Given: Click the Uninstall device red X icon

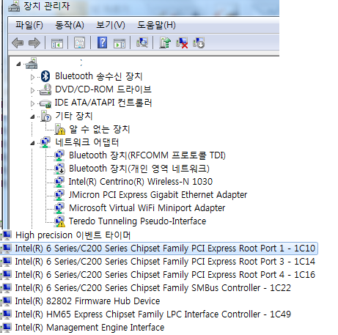Looking at the screenshot, I should (x=182, y=43).
